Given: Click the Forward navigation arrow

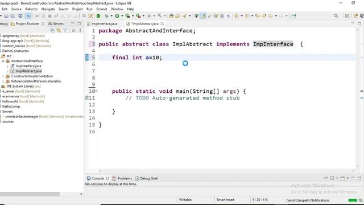Looking at the screenshot, I should pyautogui.click(x=281, y=16).
